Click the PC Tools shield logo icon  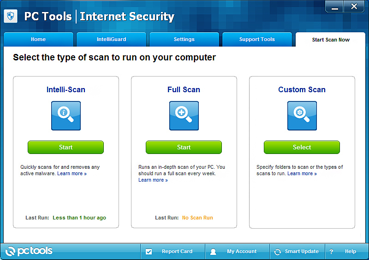11,16
